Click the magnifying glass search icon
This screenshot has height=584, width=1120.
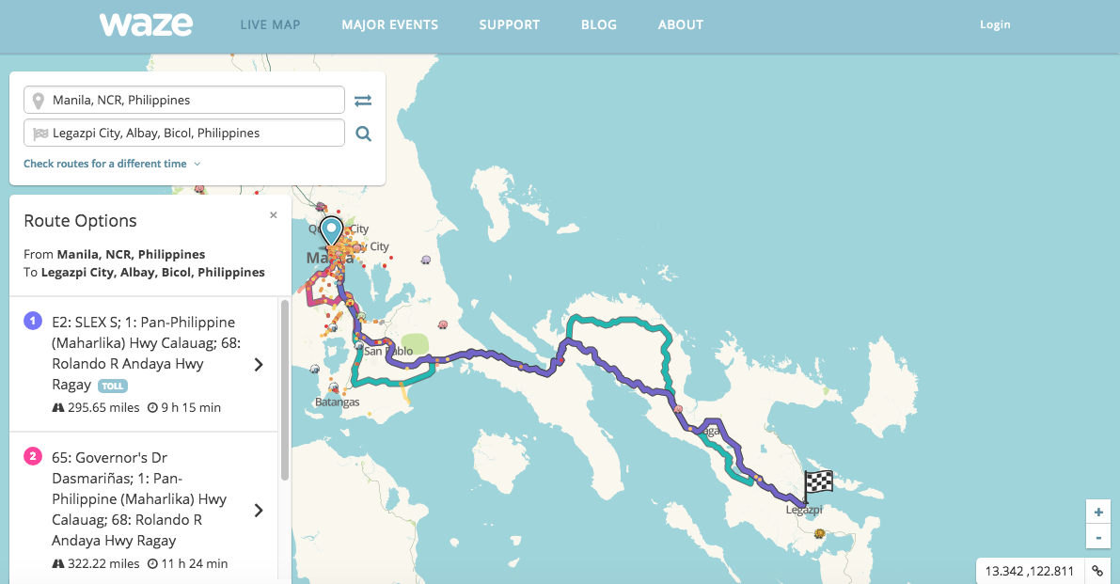[x=364, y=134]
